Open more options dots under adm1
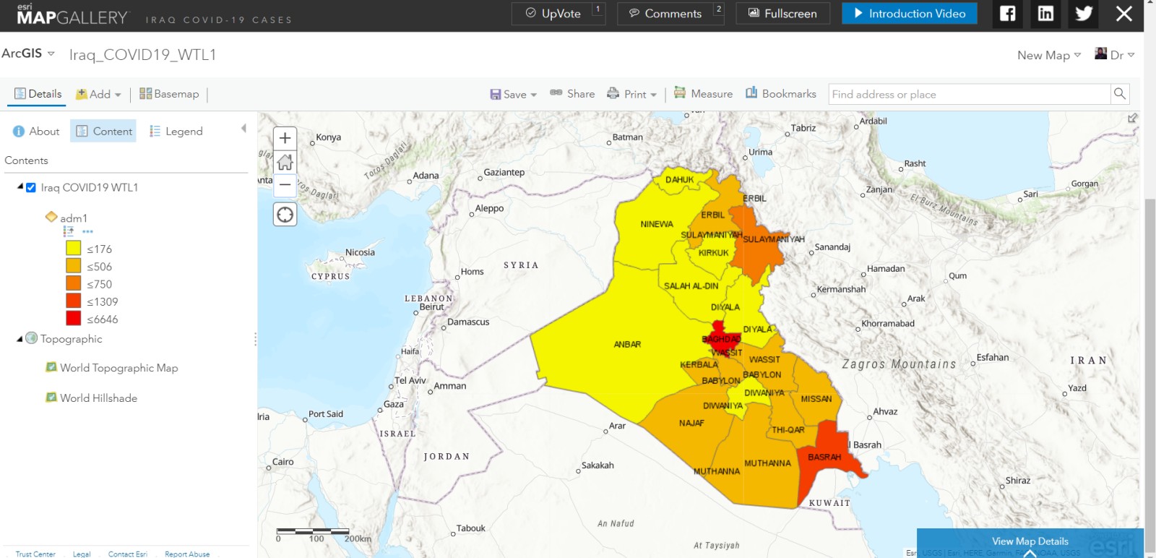 87,231
